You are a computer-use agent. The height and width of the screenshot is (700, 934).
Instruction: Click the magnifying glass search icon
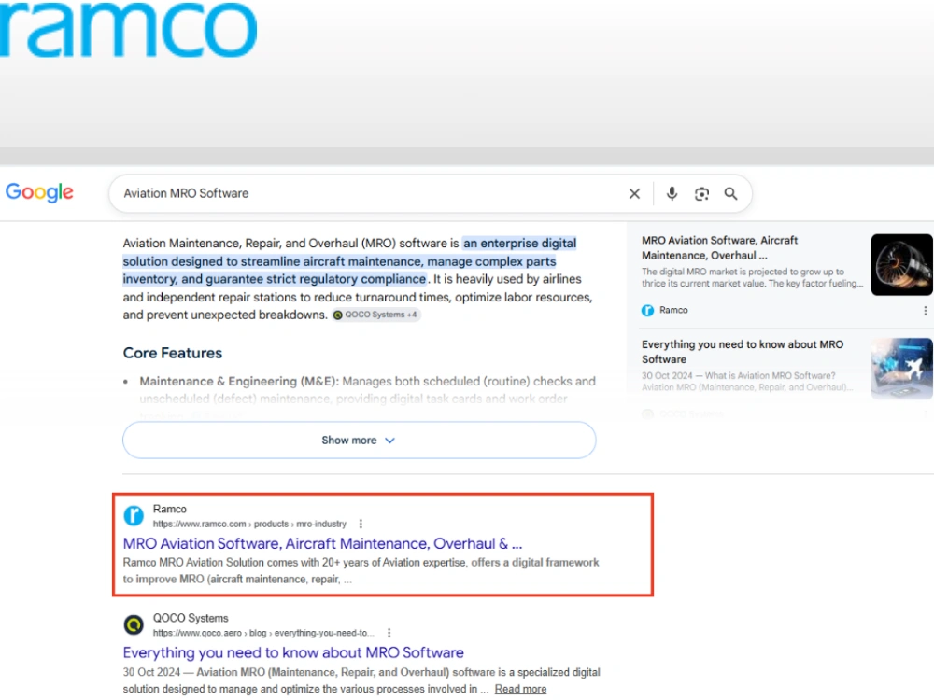click(x=731, y=193)
